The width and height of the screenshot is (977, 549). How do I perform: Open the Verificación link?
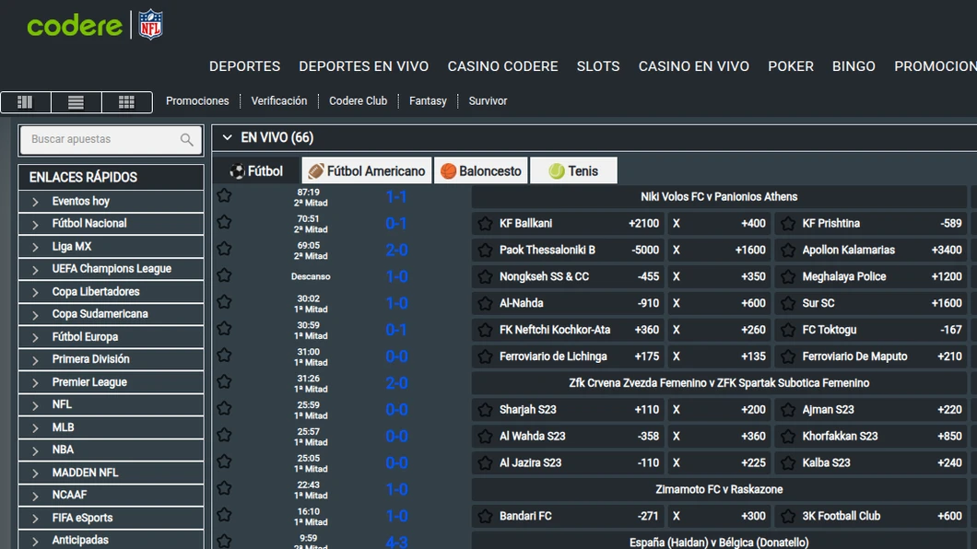click(x=278, y=100)
